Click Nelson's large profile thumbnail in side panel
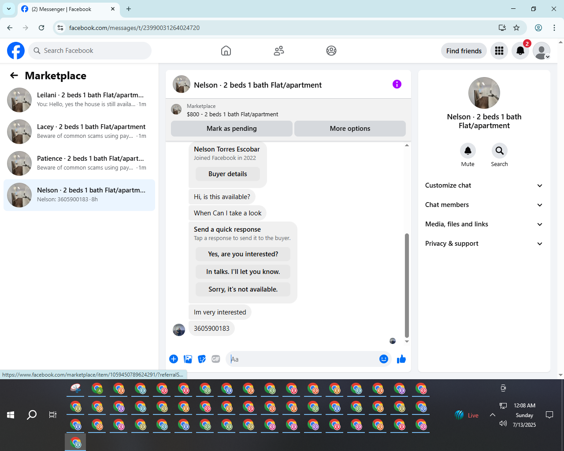This screenshot has width=564, height=451. tap(484, 93)
